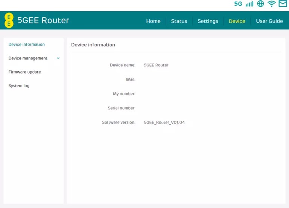
Task: Click the 5GEE Router header title
Action: [43, 20]
